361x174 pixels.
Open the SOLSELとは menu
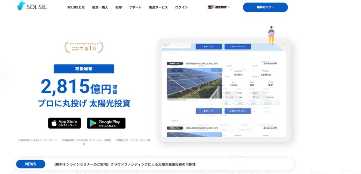click(x=76, y=7)
